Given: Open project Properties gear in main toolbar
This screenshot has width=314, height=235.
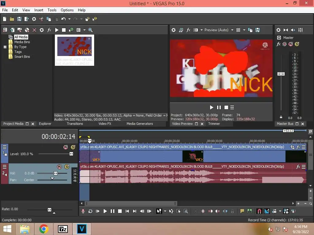Looking at the screenshot, I should (x=34, y=19).
